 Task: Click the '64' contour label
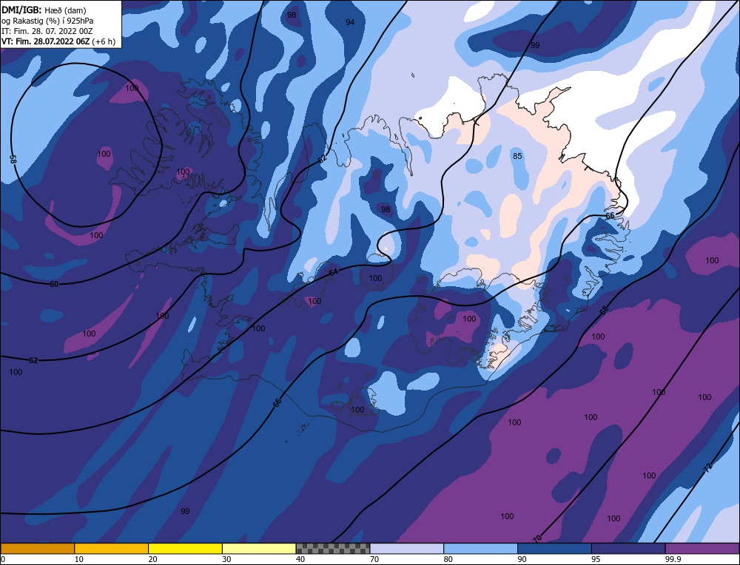tap(334, 273)
